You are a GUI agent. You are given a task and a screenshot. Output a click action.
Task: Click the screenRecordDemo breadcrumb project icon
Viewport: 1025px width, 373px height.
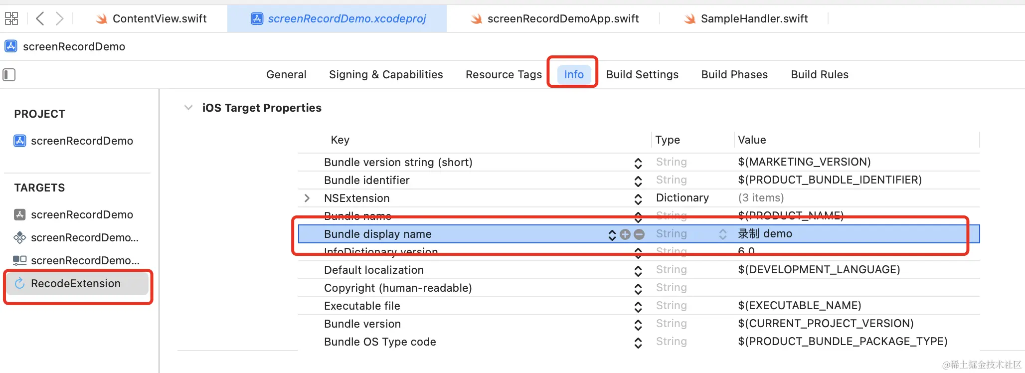point(10,46)
